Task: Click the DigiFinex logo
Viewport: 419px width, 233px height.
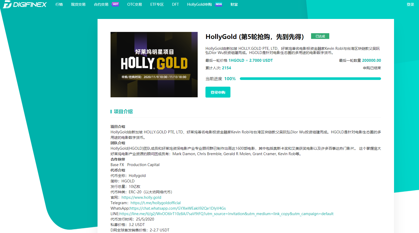Action: click(x=25, y=4)
